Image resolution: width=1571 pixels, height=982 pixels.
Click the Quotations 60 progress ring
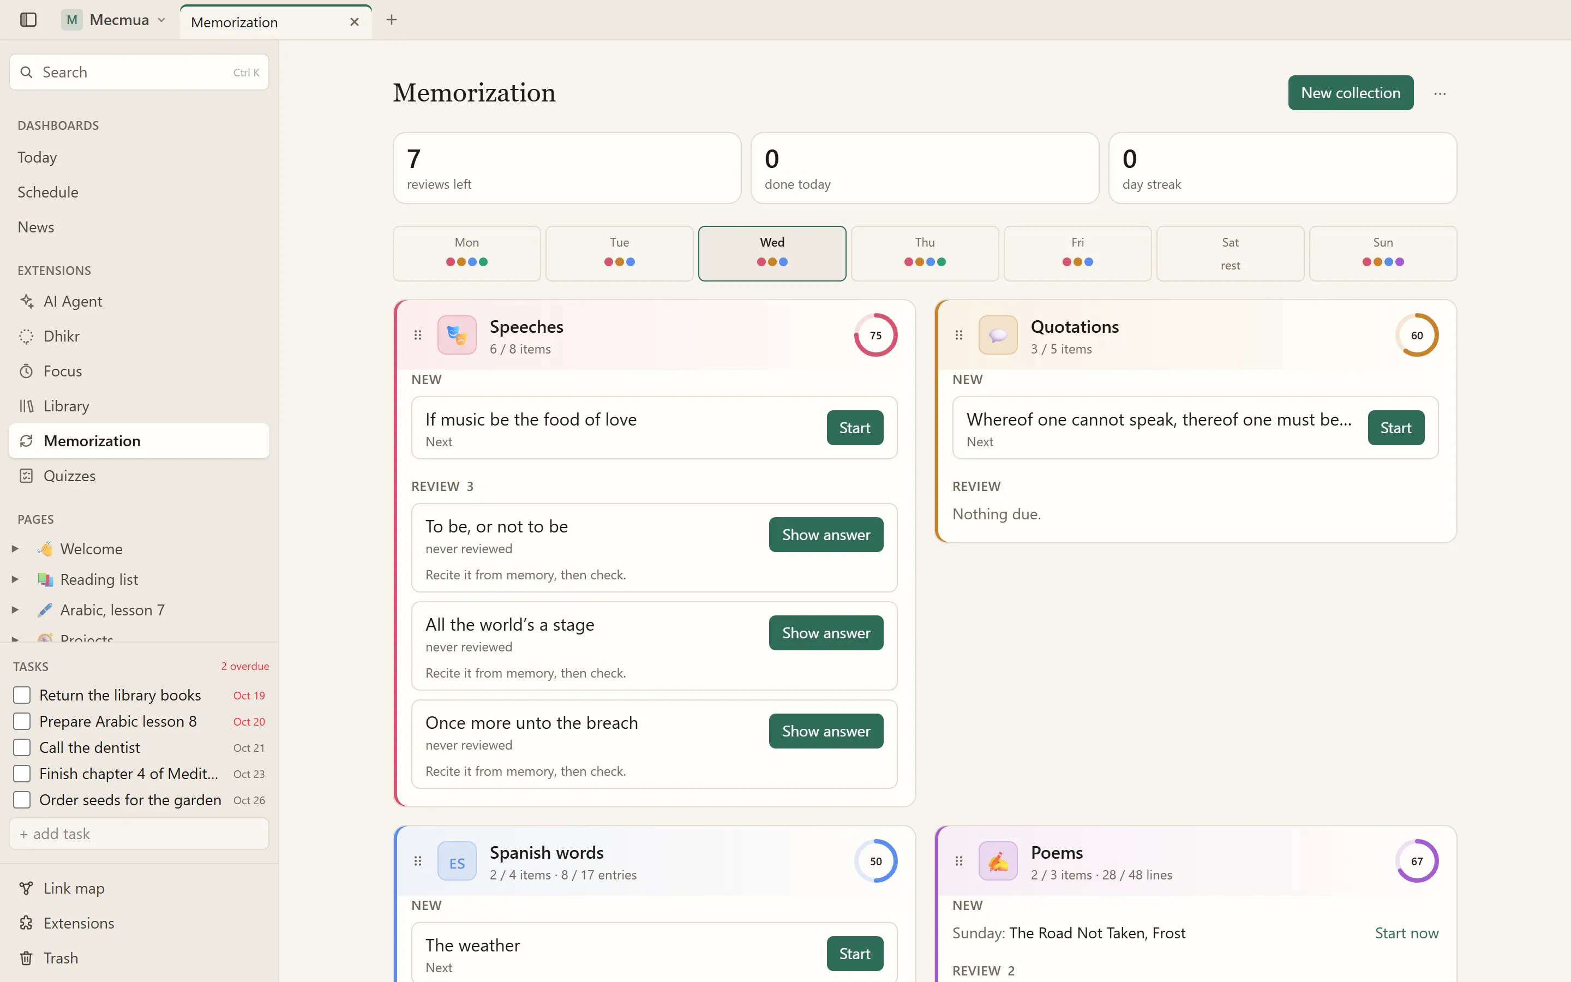coord(1417,335)
